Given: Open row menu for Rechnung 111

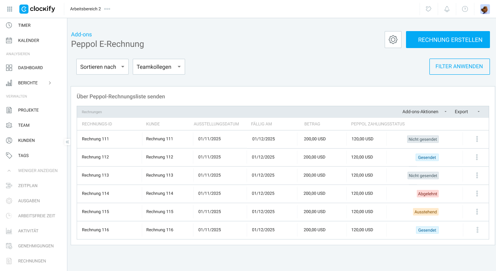Looking at the screenshot, I should tap(477, 139).
